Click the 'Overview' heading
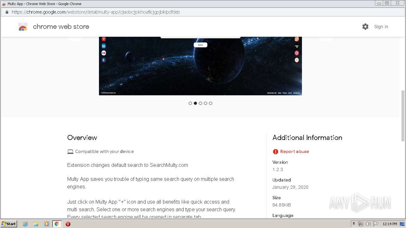The height and width of the screenshot is (228, 406). click(82, 138)
